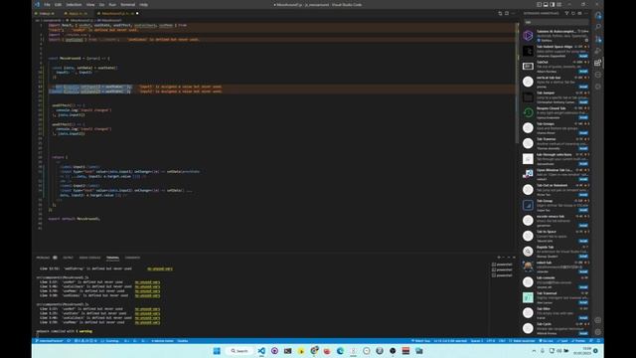Open the Tabnine extension manage gear
Viewport: 636px width, 358px height.
(586, 41)
